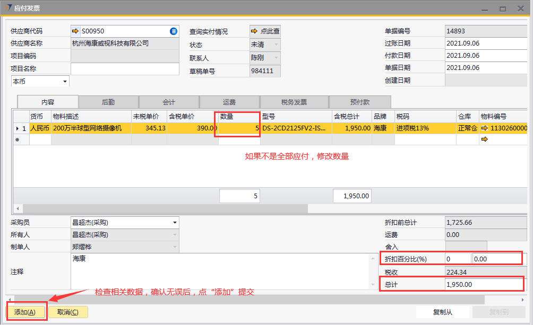Open the 联系人 contact dropdown
533x325 pixels.
point(276,57)
